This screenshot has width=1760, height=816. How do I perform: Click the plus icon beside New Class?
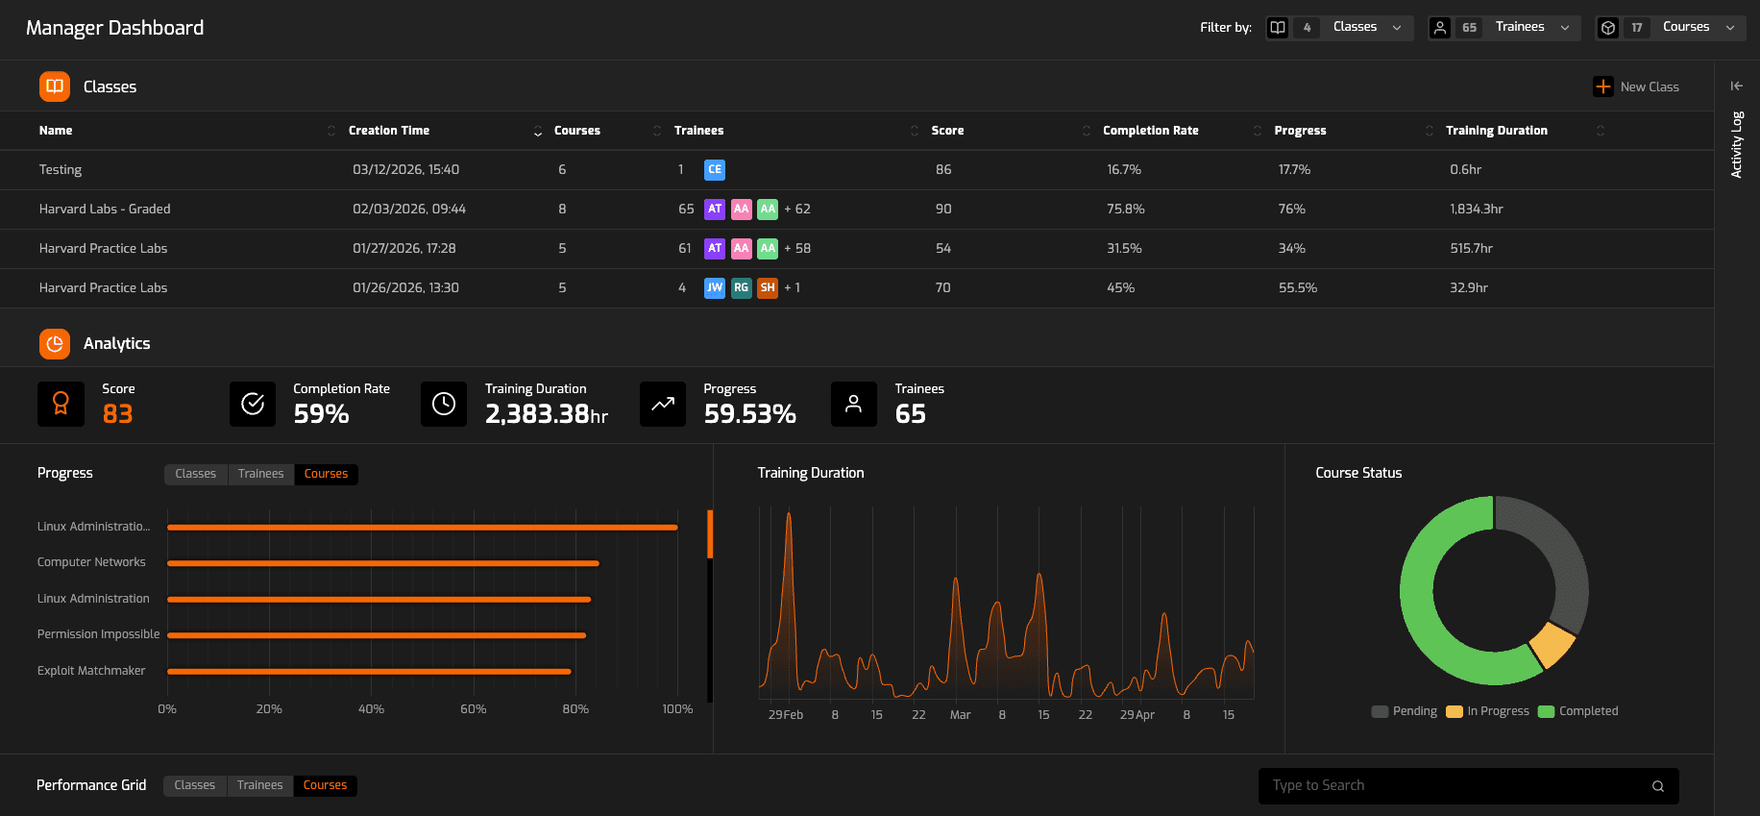click(x=1603, y=87)
